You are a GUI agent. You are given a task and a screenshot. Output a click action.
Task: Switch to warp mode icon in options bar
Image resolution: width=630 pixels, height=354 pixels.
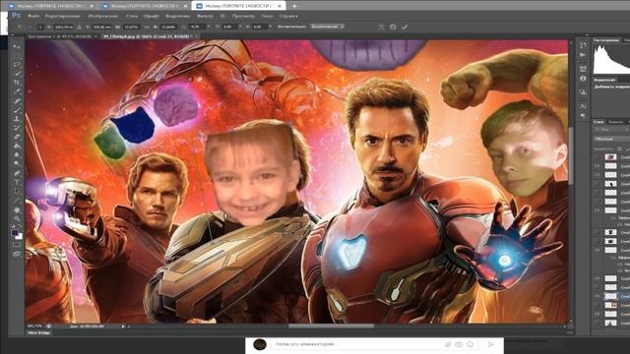[x=381, y=27]
